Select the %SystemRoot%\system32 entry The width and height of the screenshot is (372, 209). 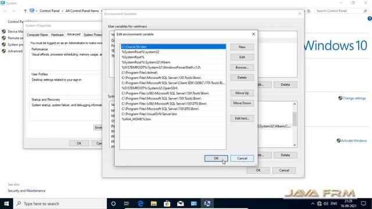click(x=173, y=52)
